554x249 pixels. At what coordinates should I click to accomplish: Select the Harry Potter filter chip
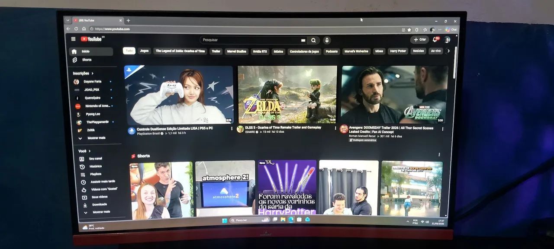398,51
